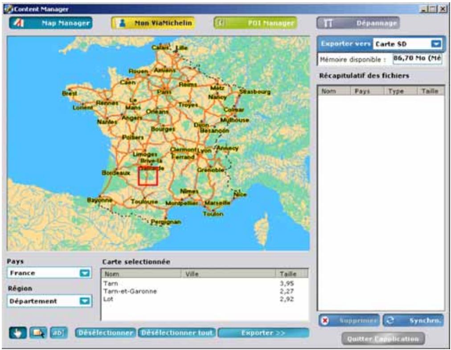Go to the Dépannage tab
The width and height of the screenshot is (451, 350).
[358, 23]
